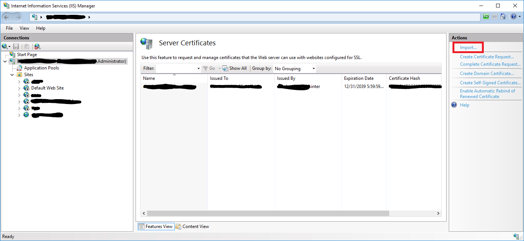Collapse the server node in Connections
This screenshot has width=524, height=241.
tap(5, 61)
